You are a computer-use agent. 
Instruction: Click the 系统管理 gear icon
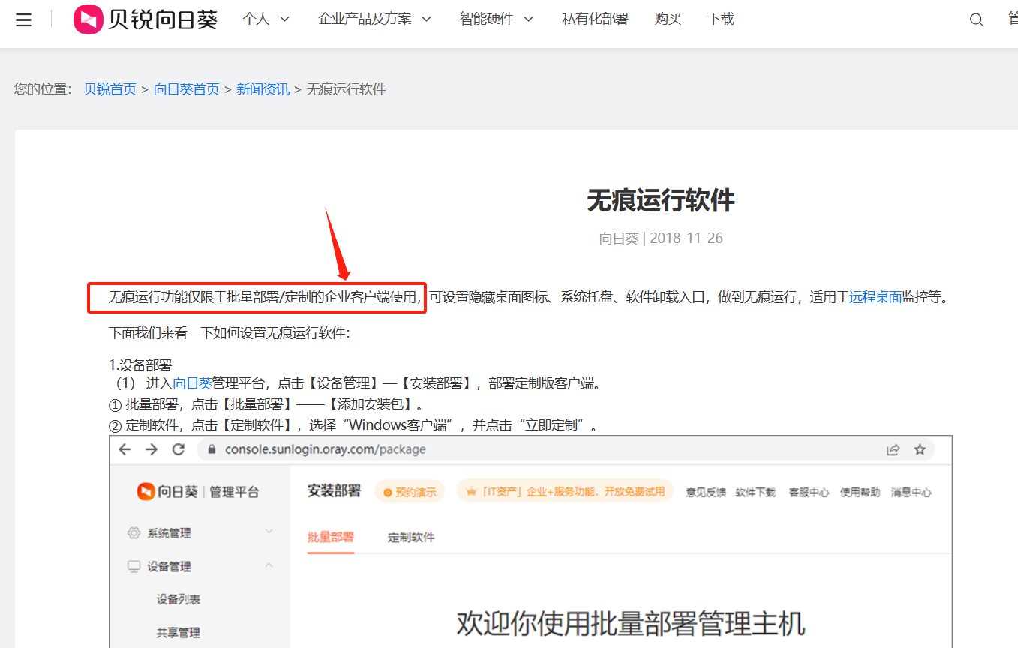pos(134,533)
